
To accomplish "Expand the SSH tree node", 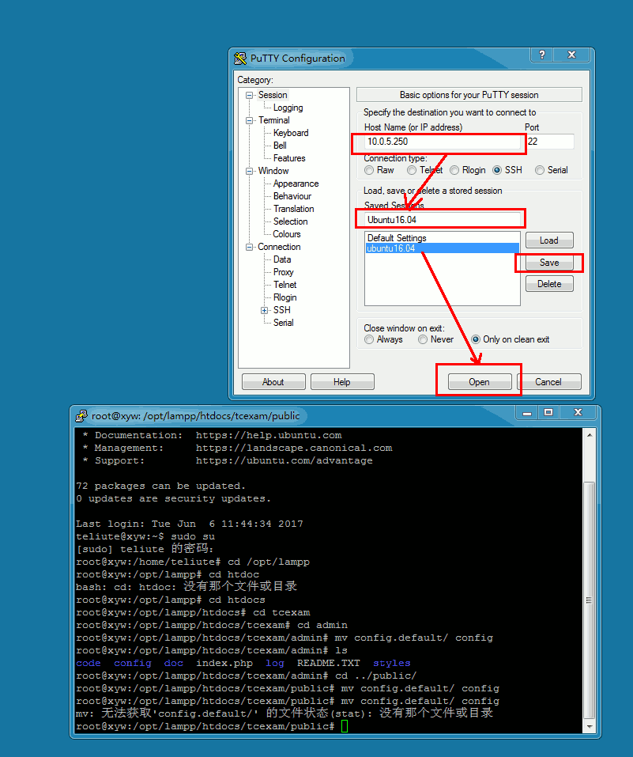I will [265, 310].
